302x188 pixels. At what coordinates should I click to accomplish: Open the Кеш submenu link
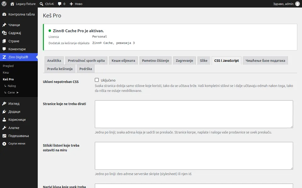point(6,72)
